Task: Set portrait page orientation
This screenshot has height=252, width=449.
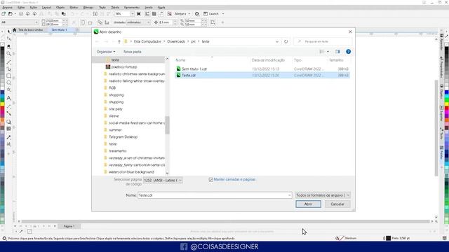Action: pyautogui.click(x=83, y=22)
